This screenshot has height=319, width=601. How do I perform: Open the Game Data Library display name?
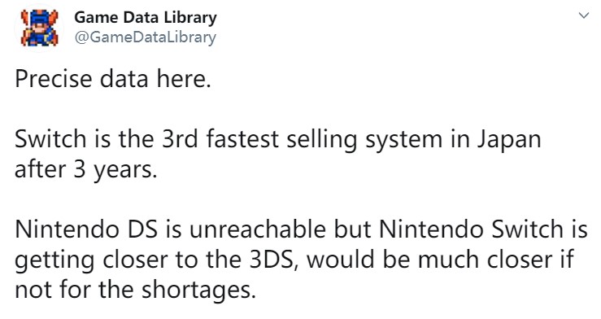[146, 18]
